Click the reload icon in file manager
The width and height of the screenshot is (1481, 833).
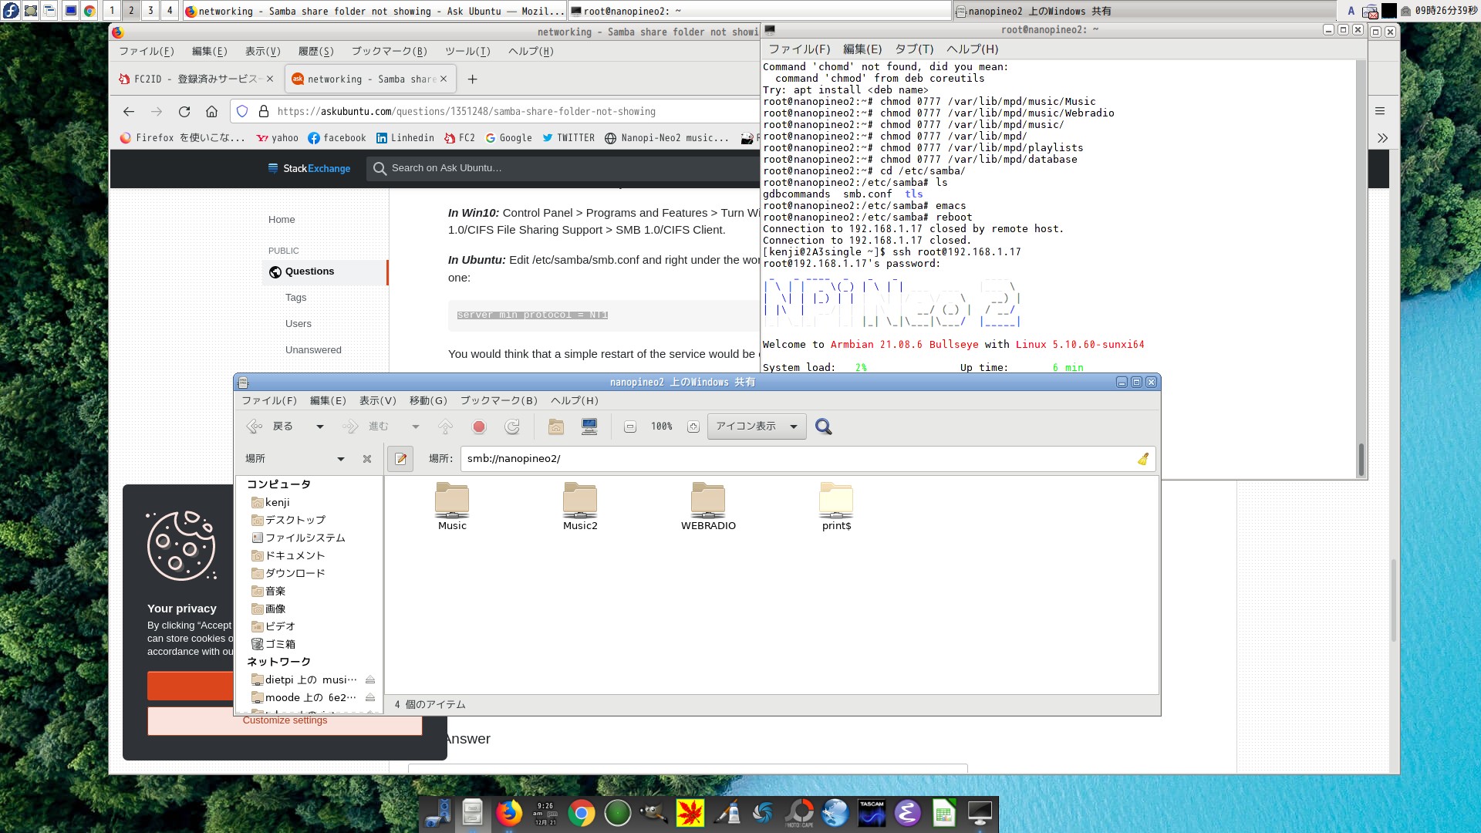tap(512, 427)
